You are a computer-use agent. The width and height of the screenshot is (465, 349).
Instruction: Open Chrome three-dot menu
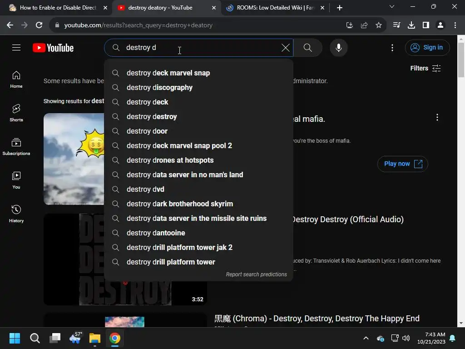455,25
